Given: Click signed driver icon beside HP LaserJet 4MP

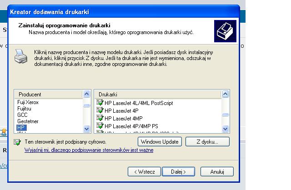Looking at the screenshot, I should (x=100, y=118).
